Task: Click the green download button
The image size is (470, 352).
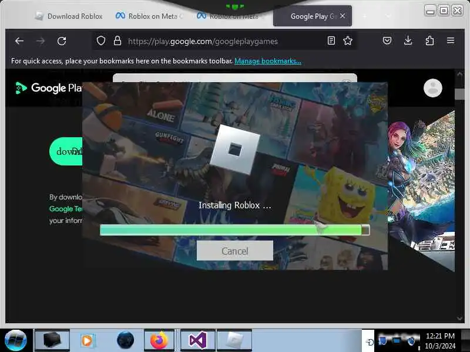Action: pos(66,151)
